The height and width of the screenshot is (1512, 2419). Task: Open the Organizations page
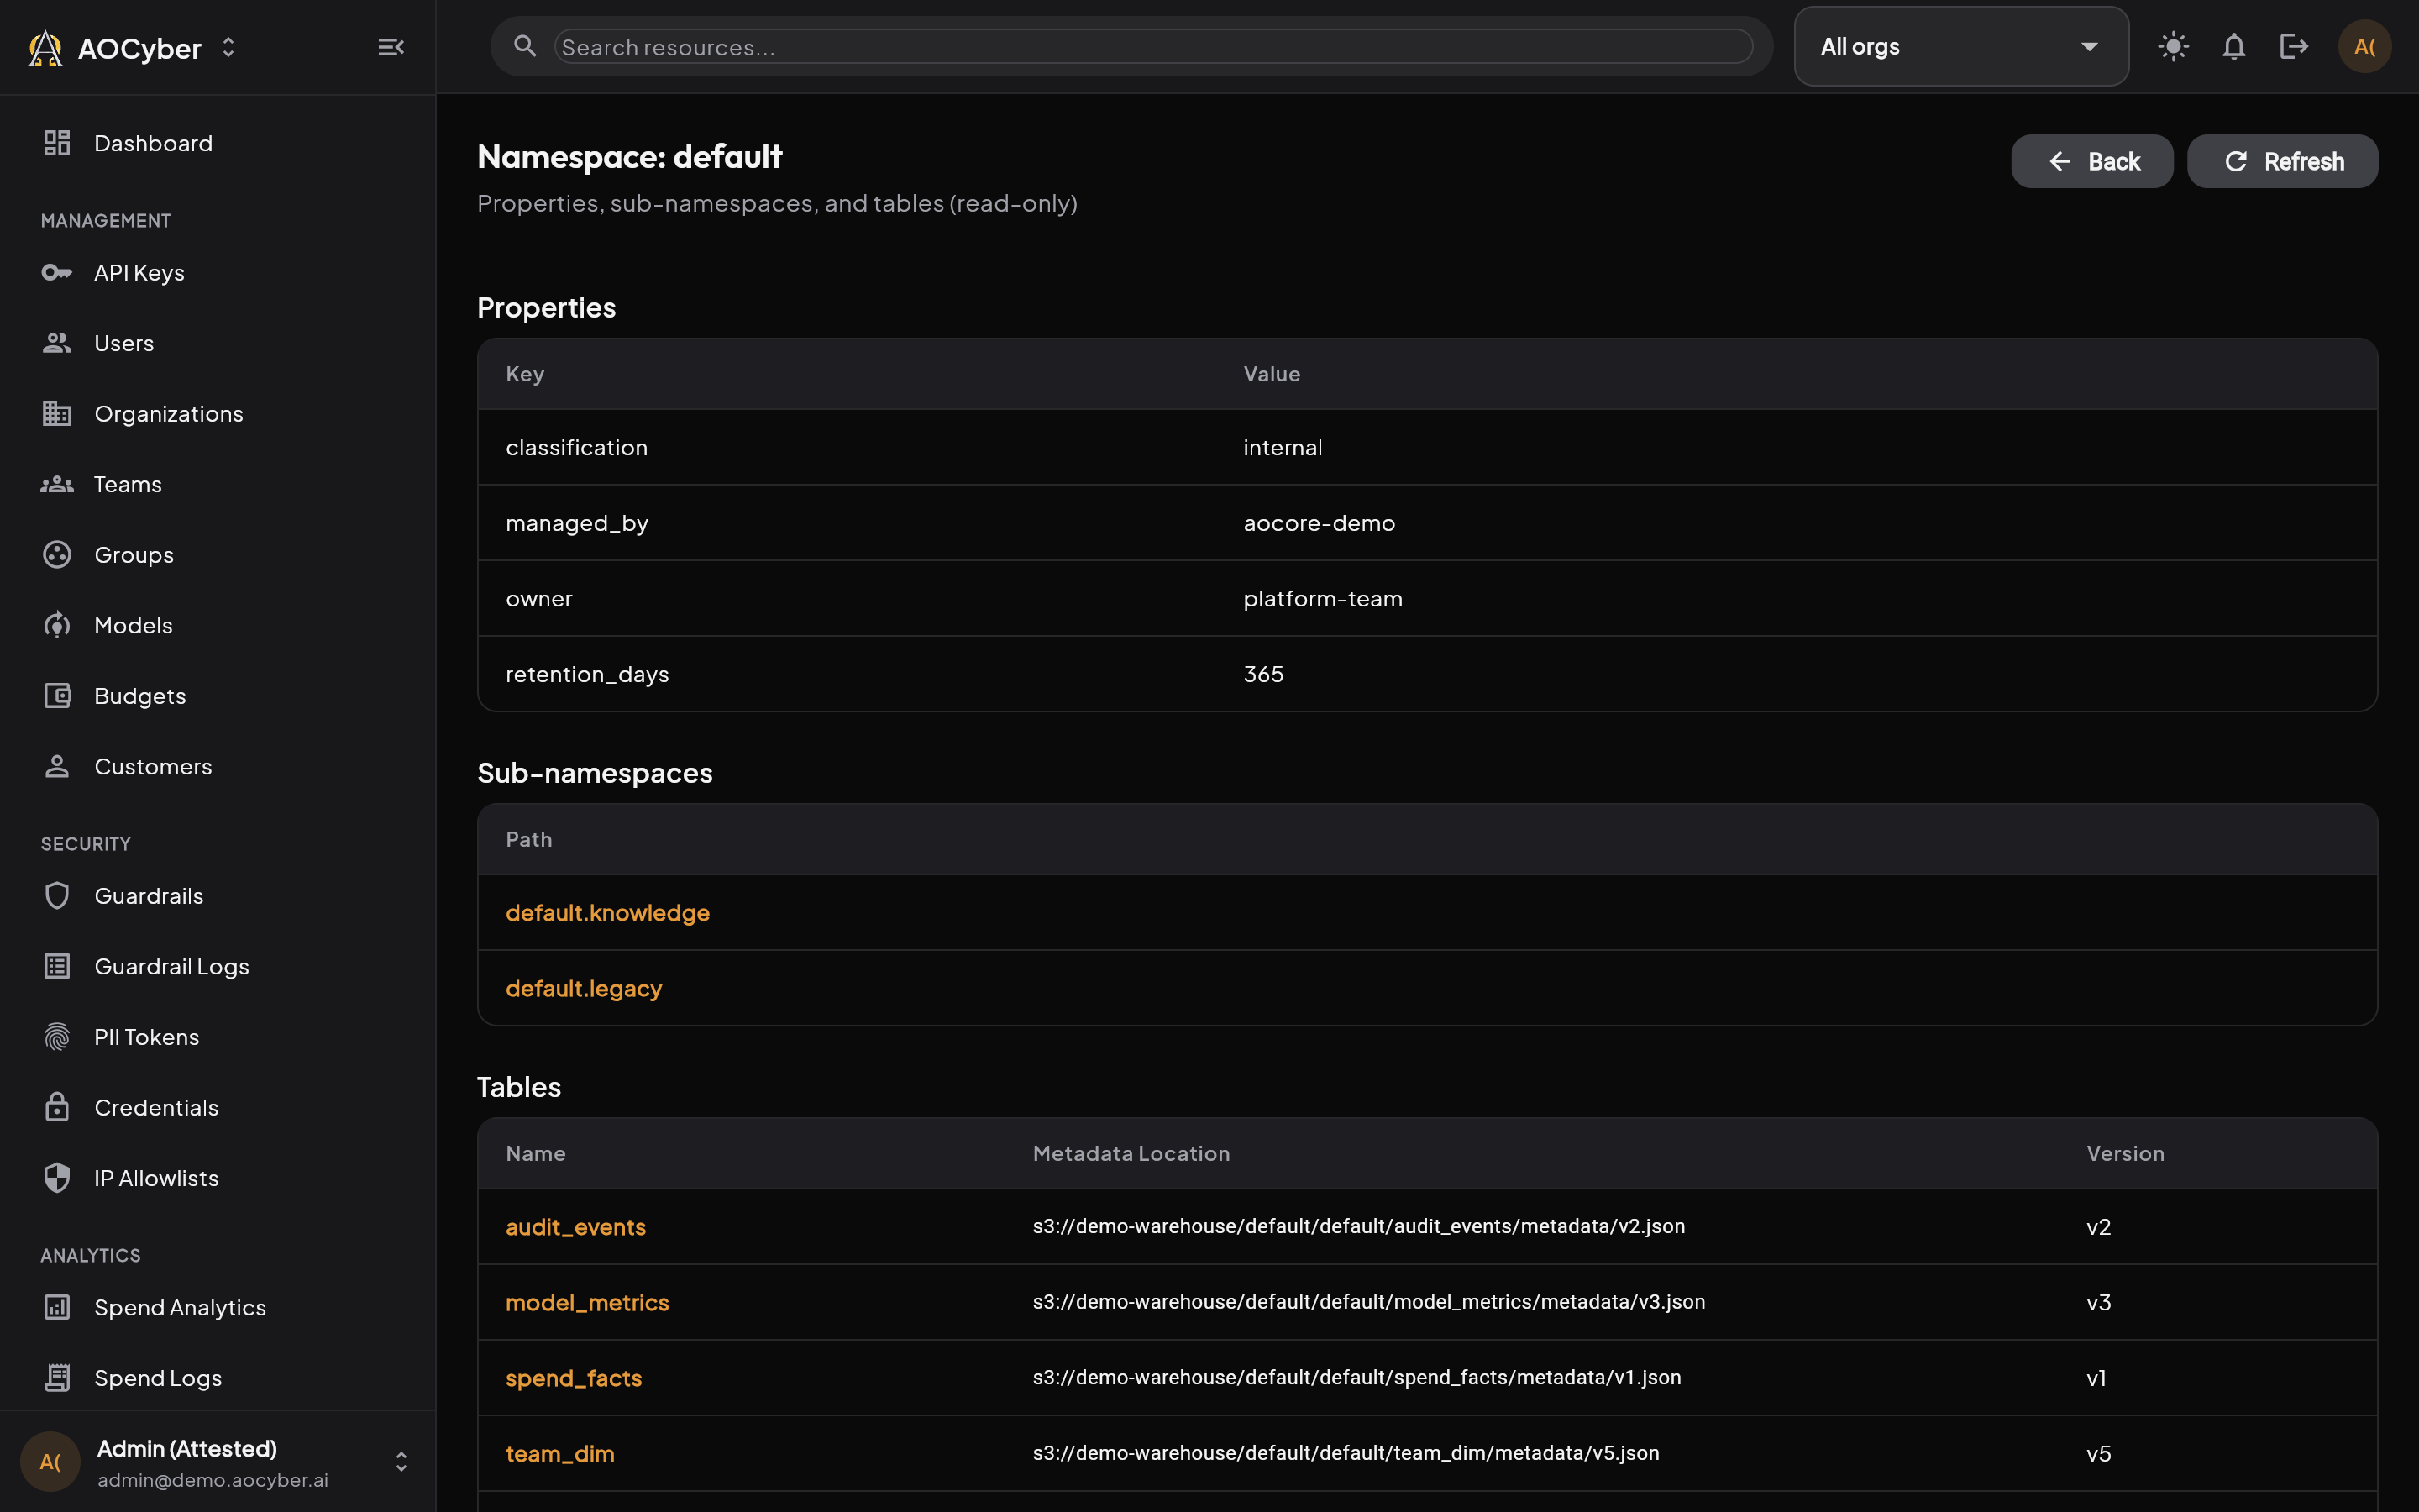(168, 413)
